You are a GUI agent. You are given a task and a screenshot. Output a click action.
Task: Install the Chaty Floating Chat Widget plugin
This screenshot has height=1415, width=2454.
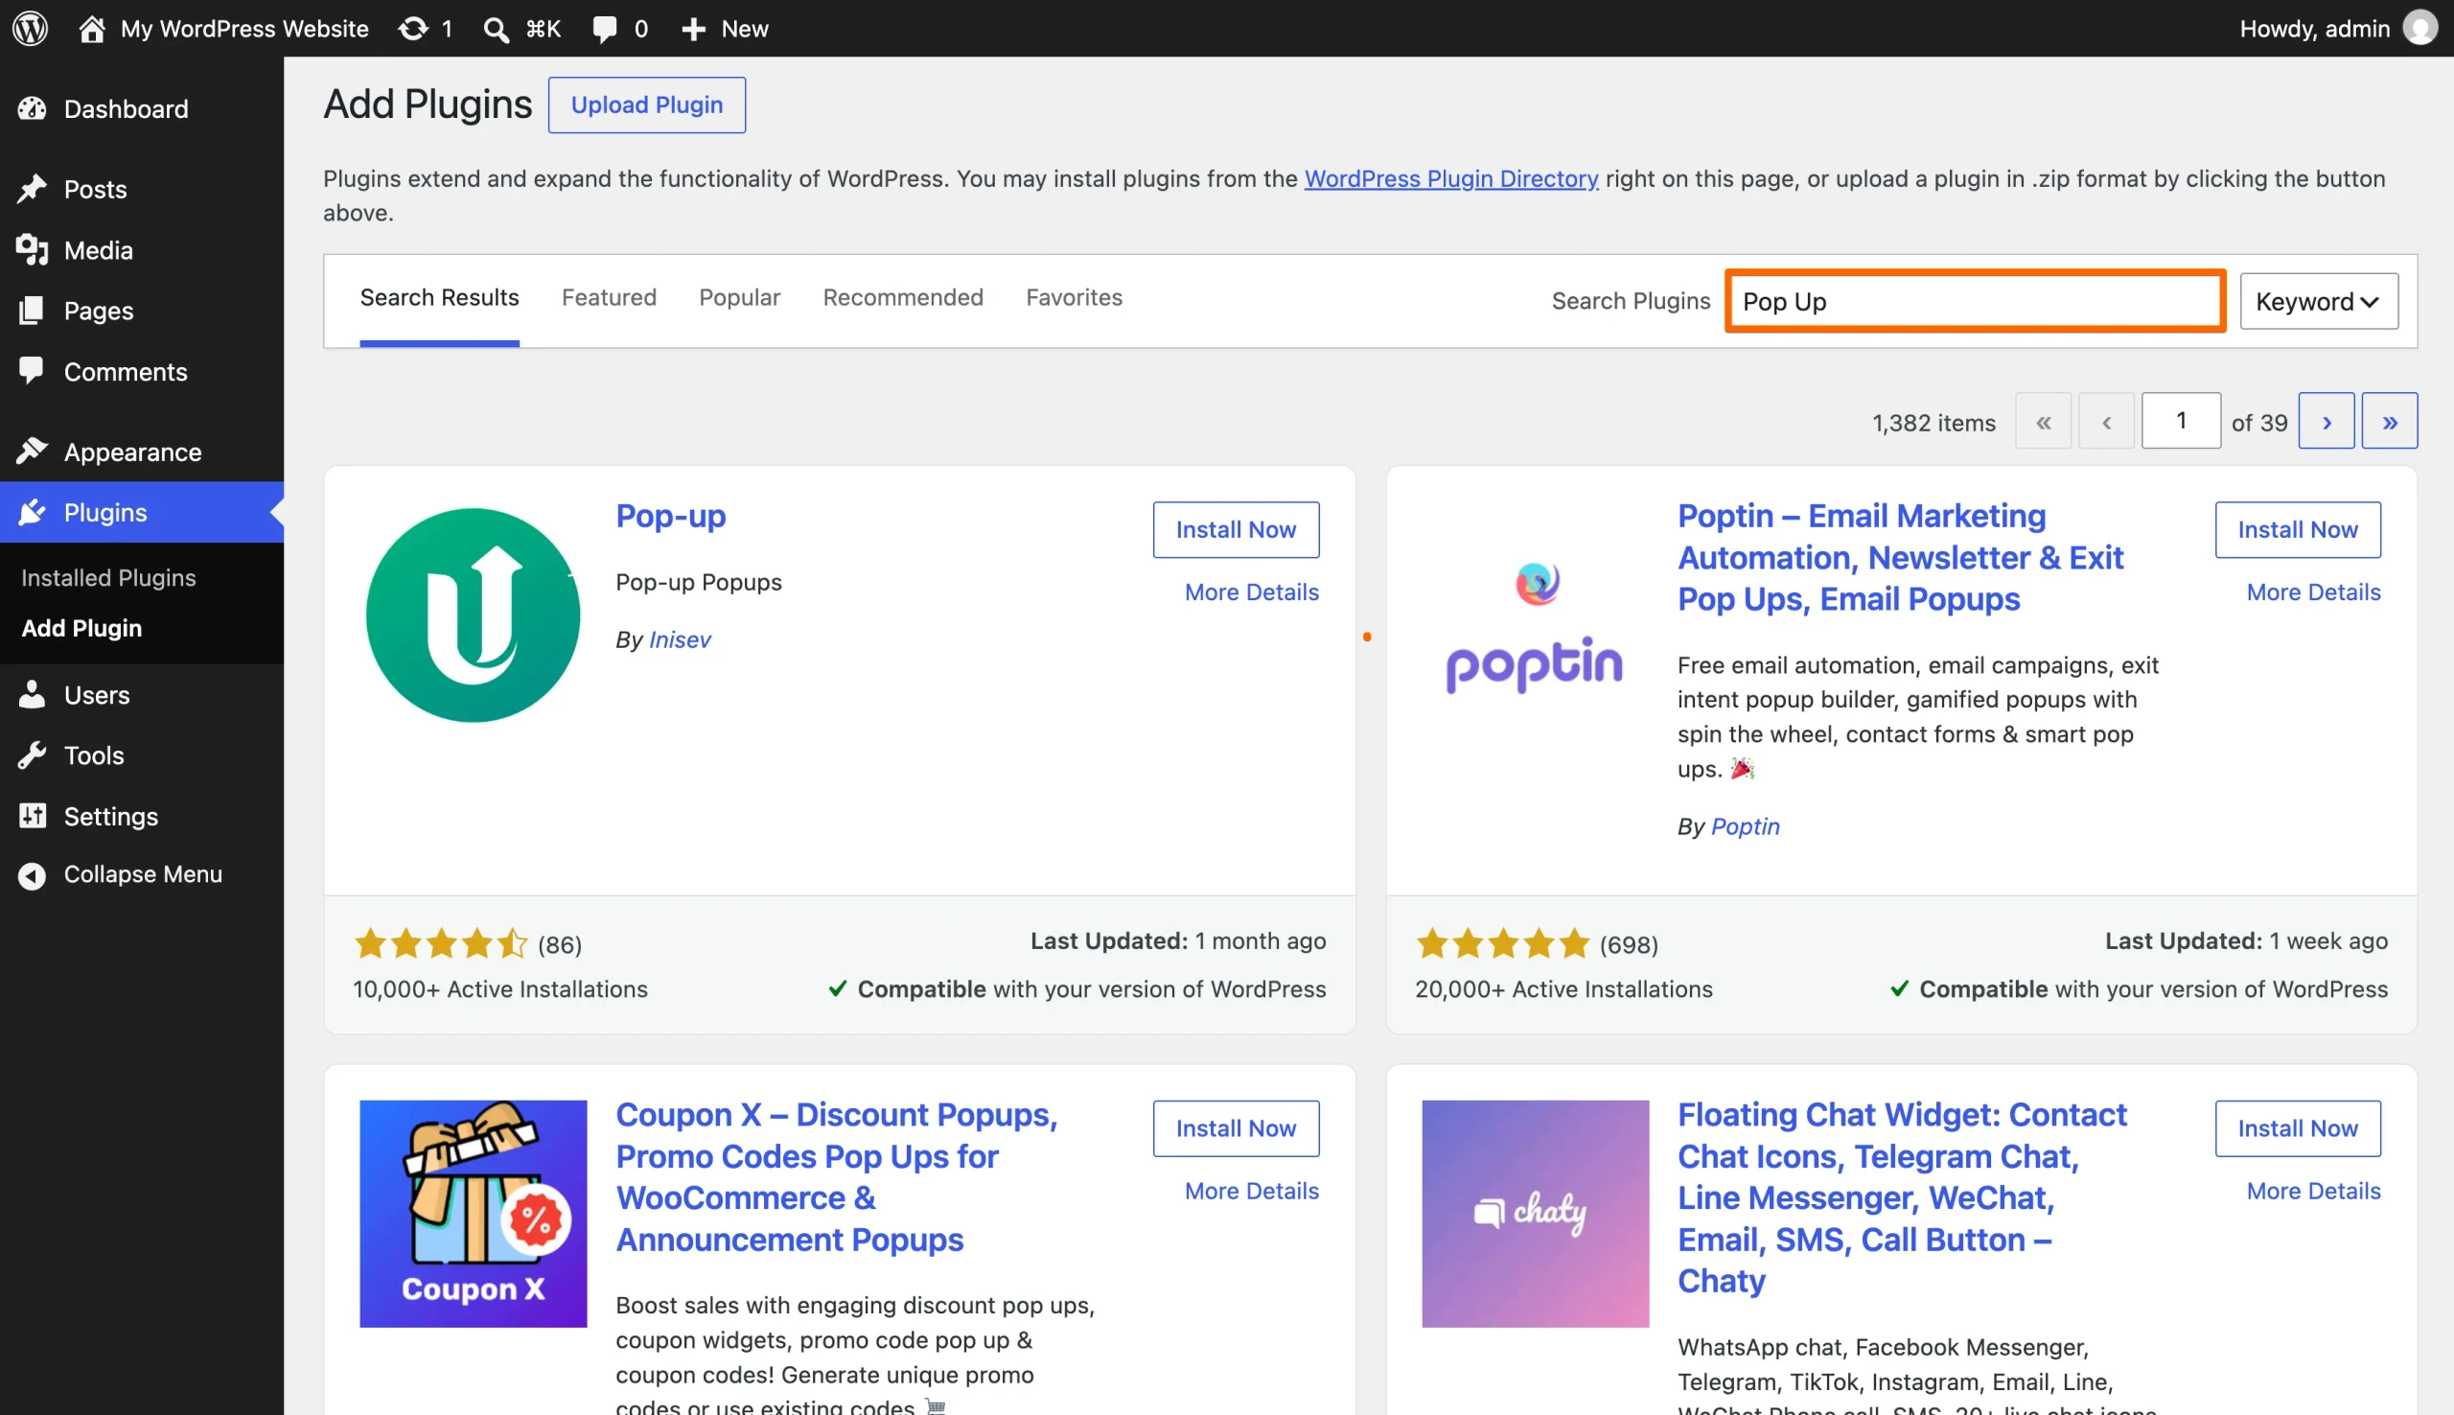coord(2298,1128)
